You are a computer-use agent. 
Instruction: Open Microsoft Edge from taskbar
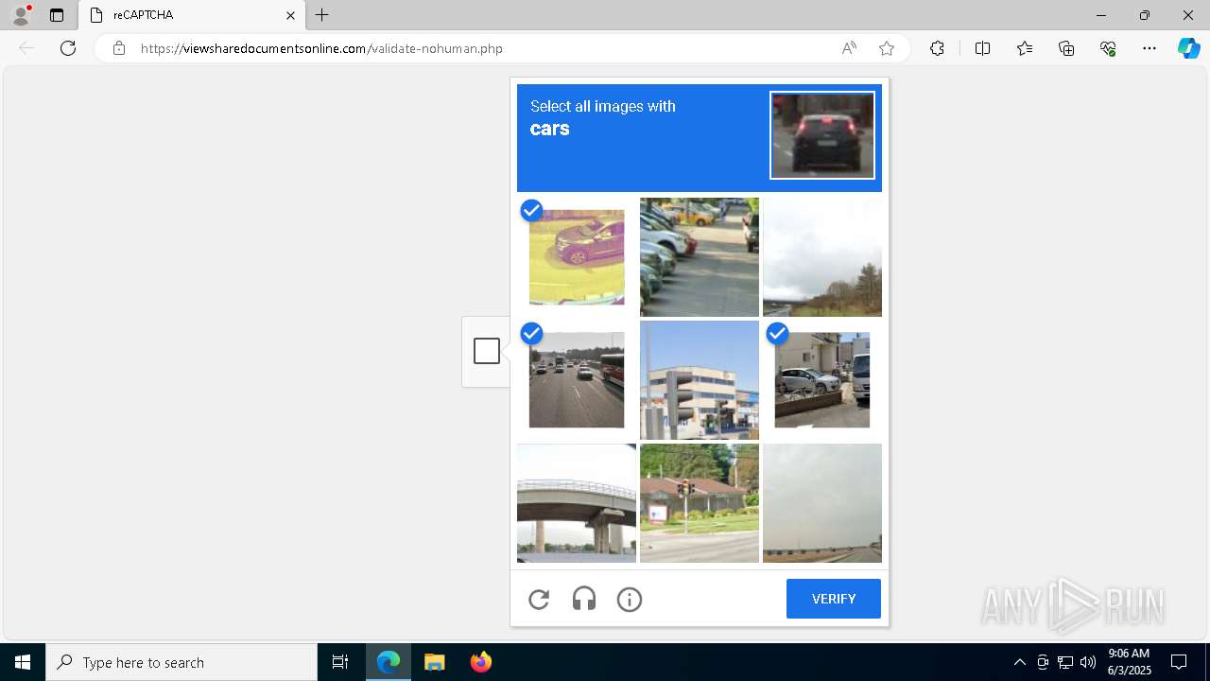[389, 662]
